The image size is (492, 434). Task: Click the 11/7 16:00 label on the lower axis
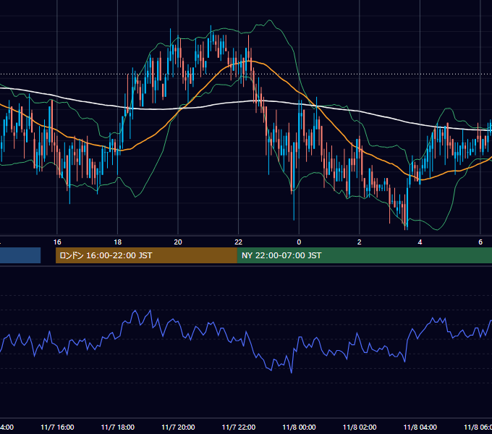coord(57,427)
